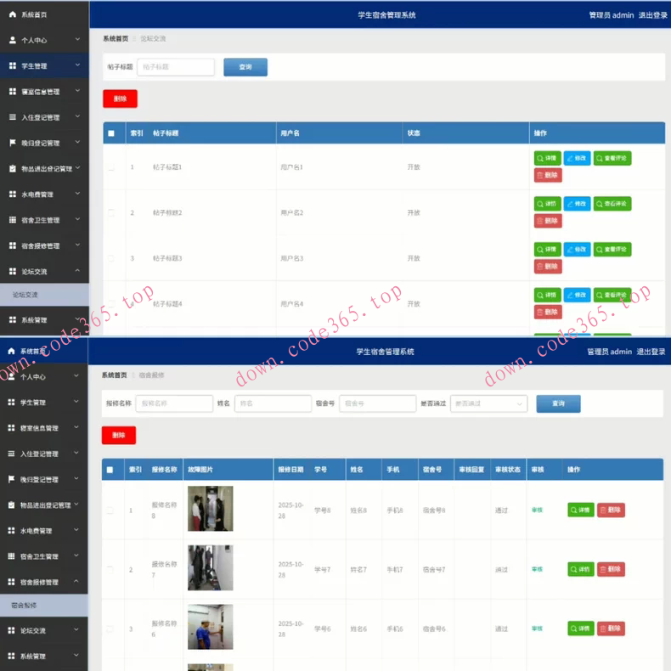
Task: Click the 晚归登记管理 flag icon in the repair page sidebar
Action: pyautogui.click(x=11, y=479)
